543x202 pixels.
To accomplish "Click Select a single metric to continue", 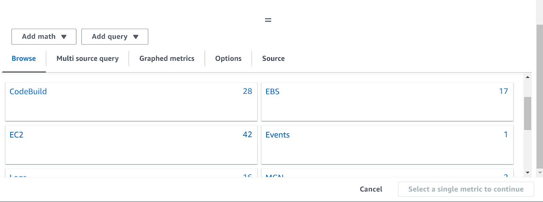I will [466, 189].
